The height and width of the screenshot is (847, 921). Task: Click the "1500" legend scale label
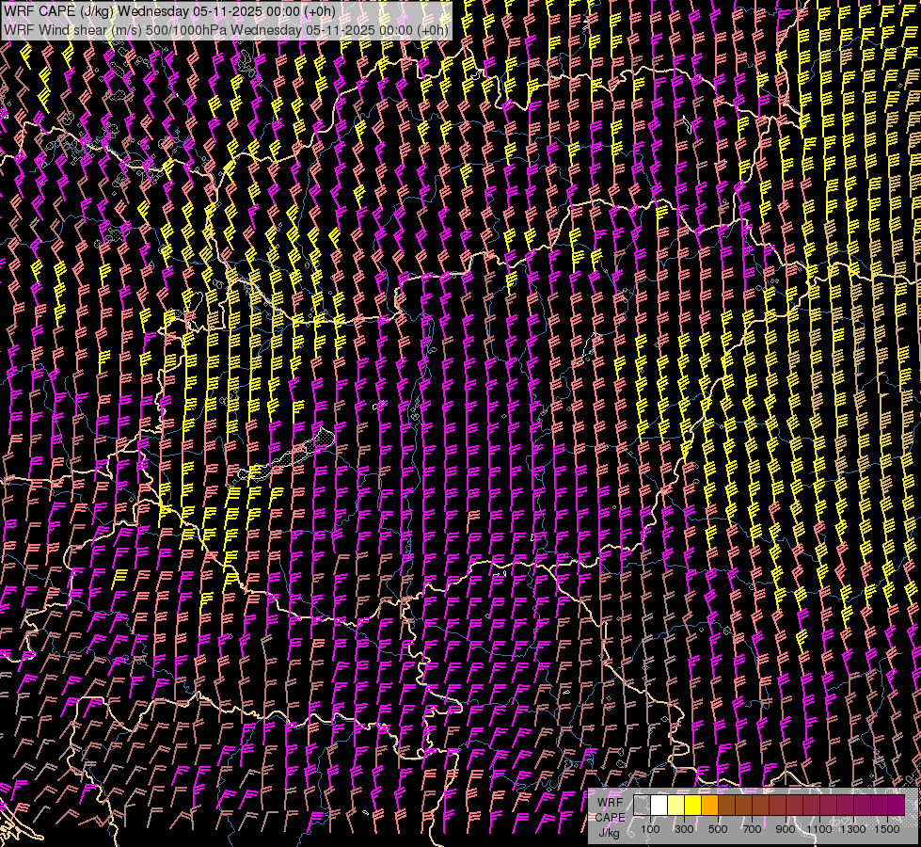887,829
